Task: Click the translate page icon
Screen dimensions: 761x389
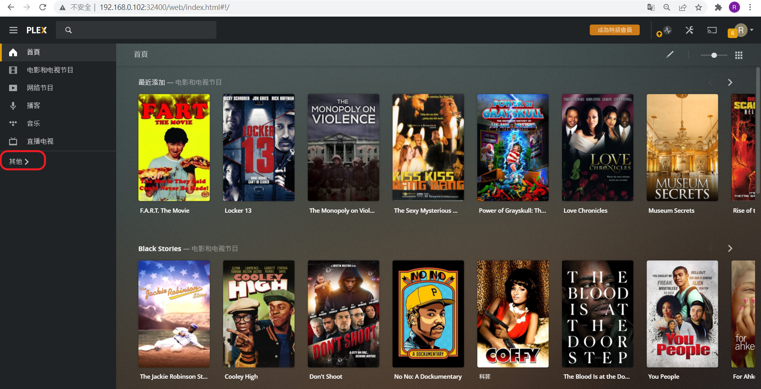Action: [651, 7]
